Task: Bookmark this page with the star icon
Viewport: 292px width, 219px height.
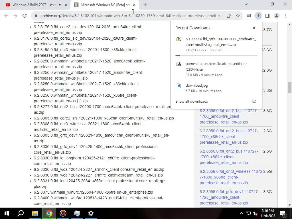Action: pyautogui.click(x=238, y=16)
